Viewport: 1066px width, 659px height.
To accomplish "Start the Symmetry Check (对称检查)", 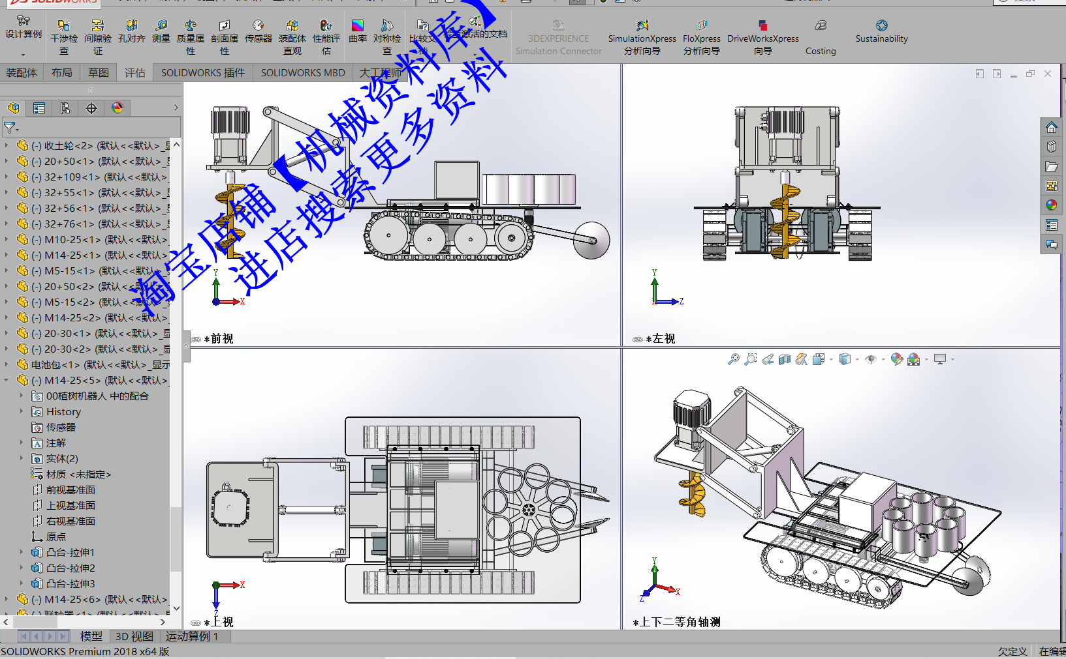I will point(387,37).
